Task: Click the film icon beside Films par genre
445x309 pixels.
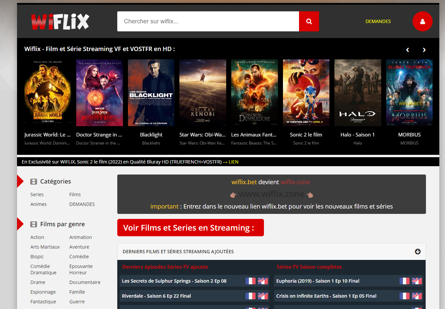Action: coord(34,224)
